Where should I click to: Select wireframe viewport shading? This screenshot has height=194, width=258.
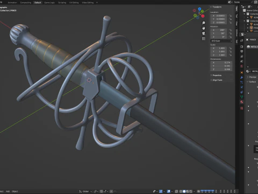181,191
